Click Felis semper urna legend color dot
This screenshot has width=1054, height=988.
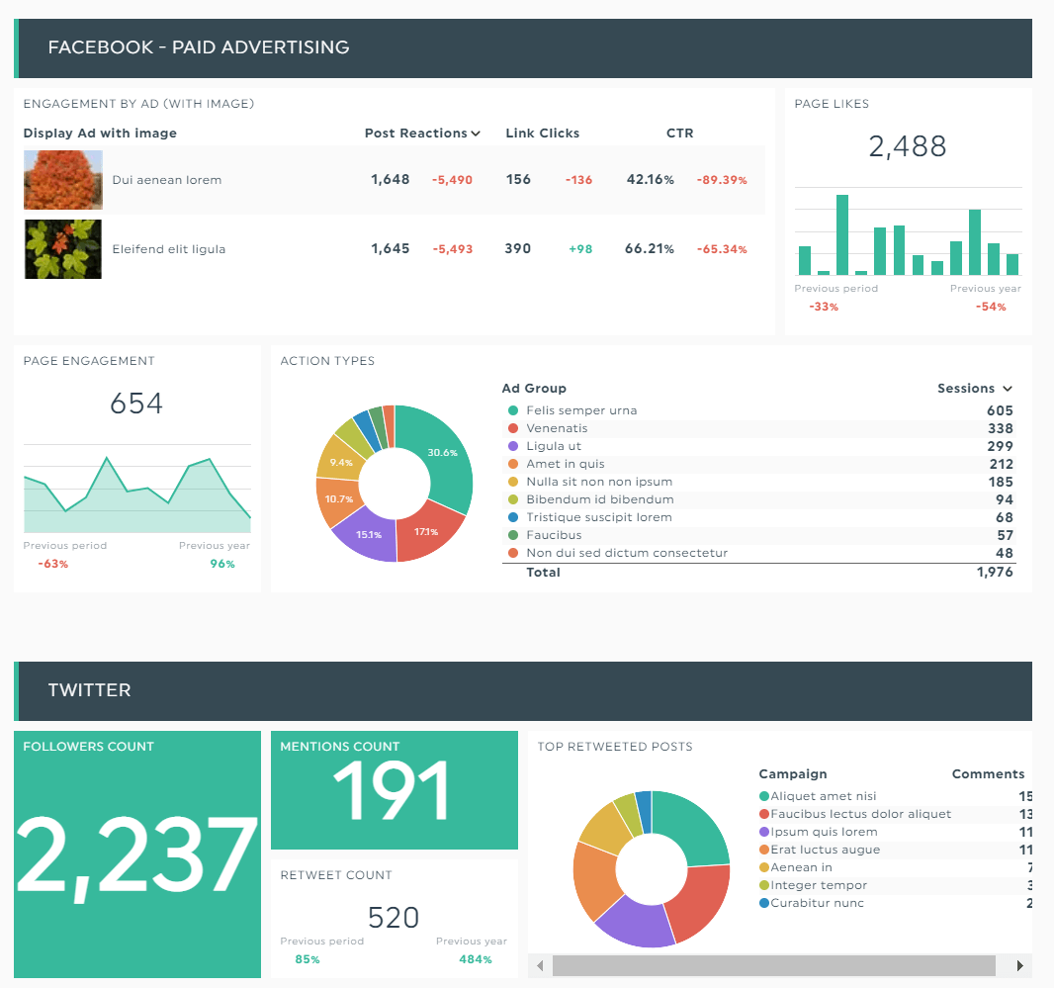[513, 410]
